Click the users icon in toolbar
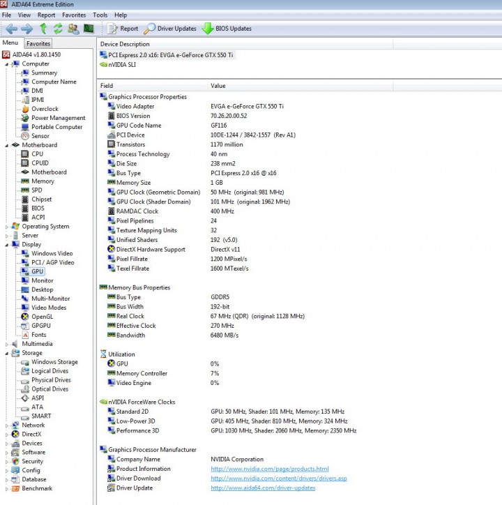 pos(73,29)
